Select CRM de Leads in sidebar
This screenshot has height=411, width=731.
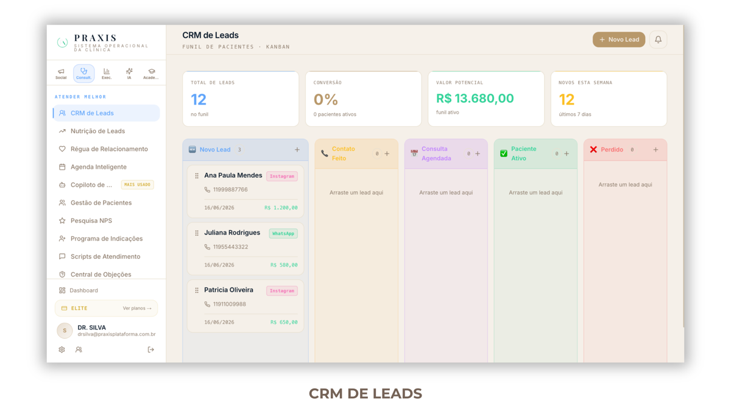pyautogui.click(x=107, y=113)
